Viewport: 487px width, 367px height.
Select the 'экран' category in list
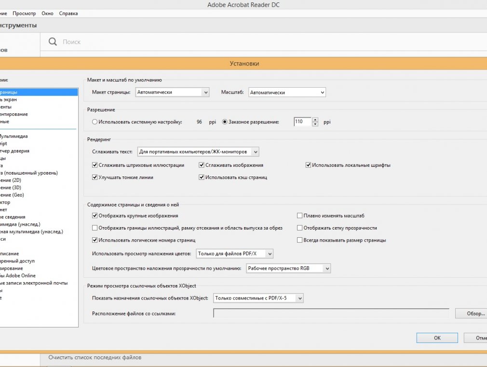[x=39, y=99]
